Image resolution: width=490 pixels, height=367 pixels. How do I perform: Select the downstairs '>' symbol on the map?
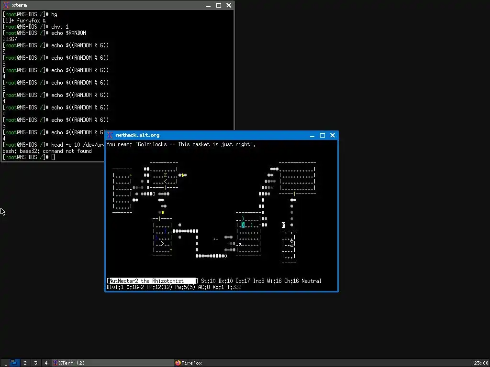click(x=163, y=244)
